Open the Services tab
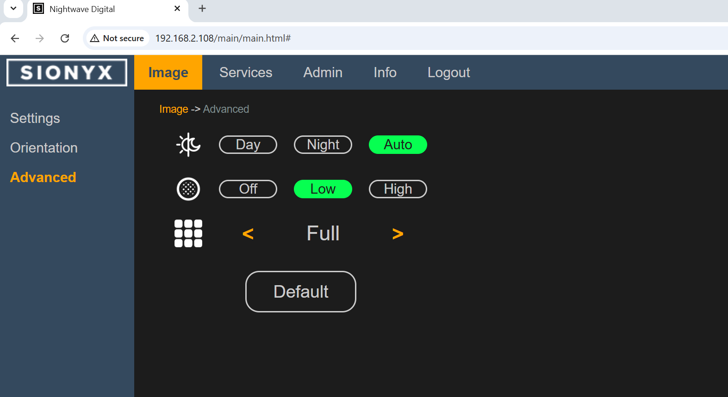This screenshot has width=728, height=397. [246, 73]
